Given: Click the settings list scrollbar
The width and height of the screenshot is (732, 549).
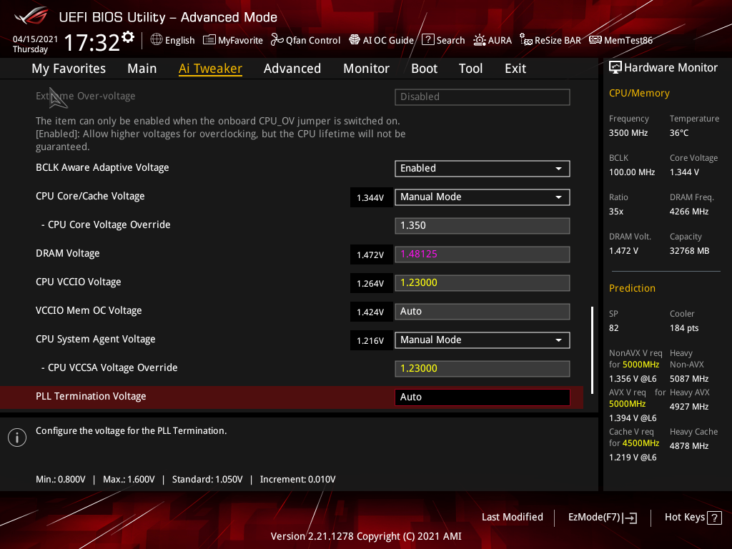Looking at the screenshot, I should pos(592,350).
